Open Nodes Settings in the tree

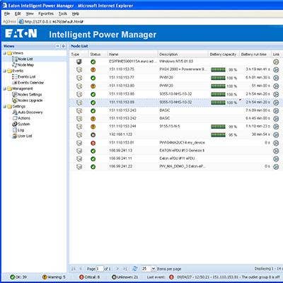click(x=30, y=94)
